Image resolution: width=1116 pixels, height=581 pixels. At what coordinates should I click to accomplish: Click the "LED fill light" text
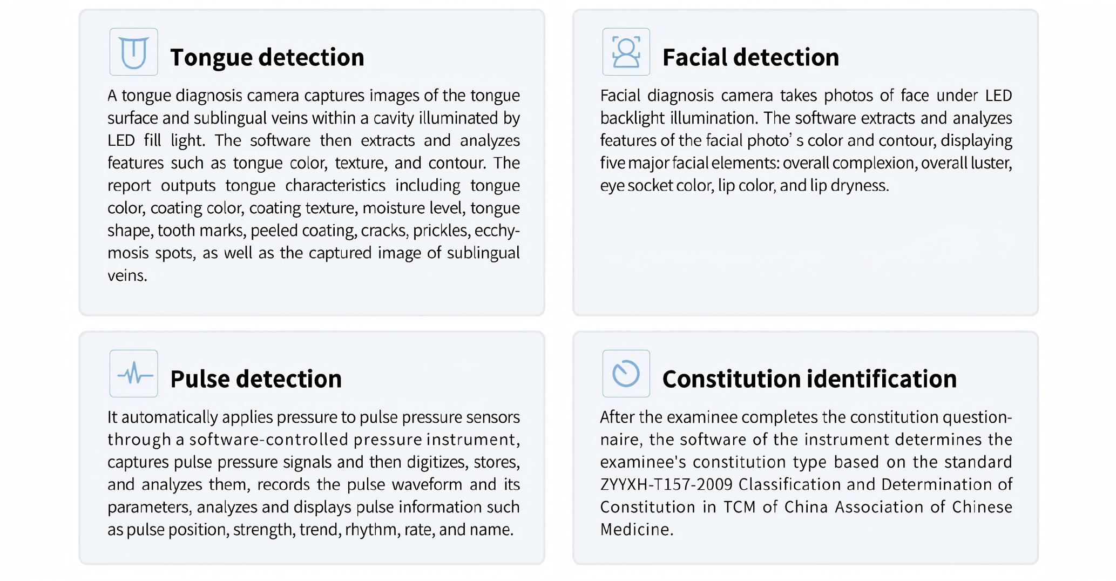(x=155, y=141)
